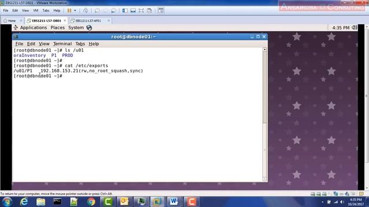Click the 'PROD' directory name in output
This screenshot has width=369, height=207.
(67, 55)
